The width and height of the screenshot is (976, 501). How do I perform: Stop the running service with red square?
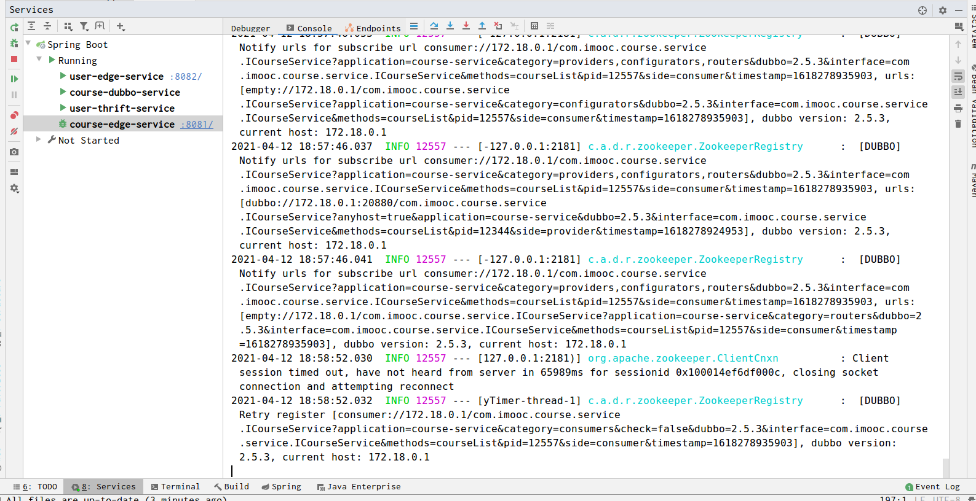(14, 59)
